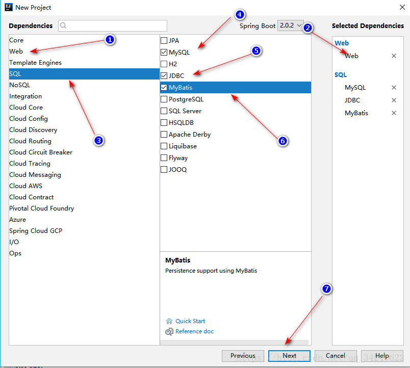
Task: Check the Liquibase dependency checkbox
Action: click(x=164, y=146)
